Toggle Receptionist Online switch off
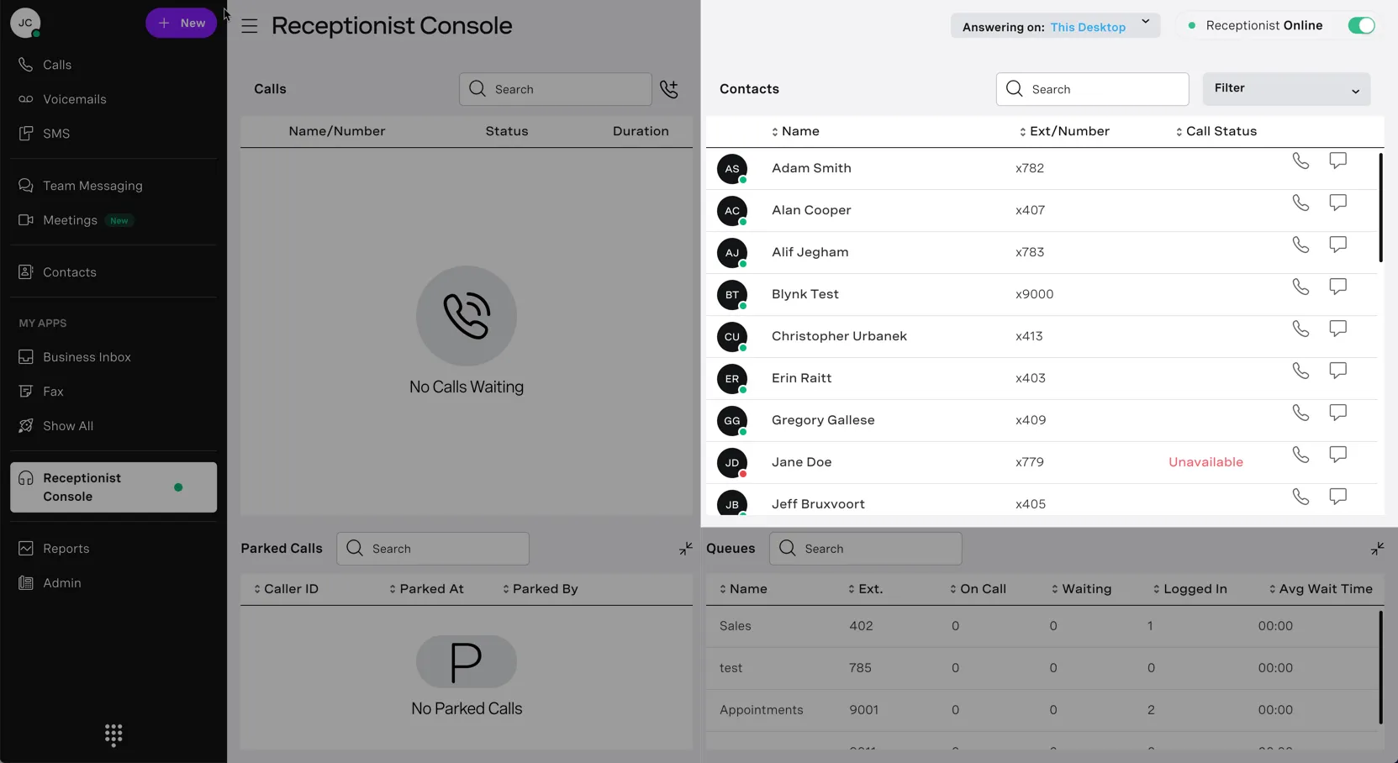Image resolution: width=1398 pixels, height=763 pixels. click(1361, 25)
